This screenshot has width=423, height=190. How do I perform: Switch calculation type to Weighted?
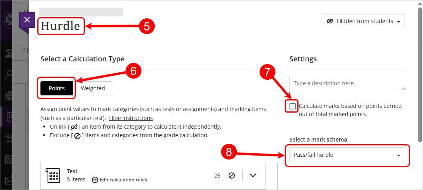point(93,88)
